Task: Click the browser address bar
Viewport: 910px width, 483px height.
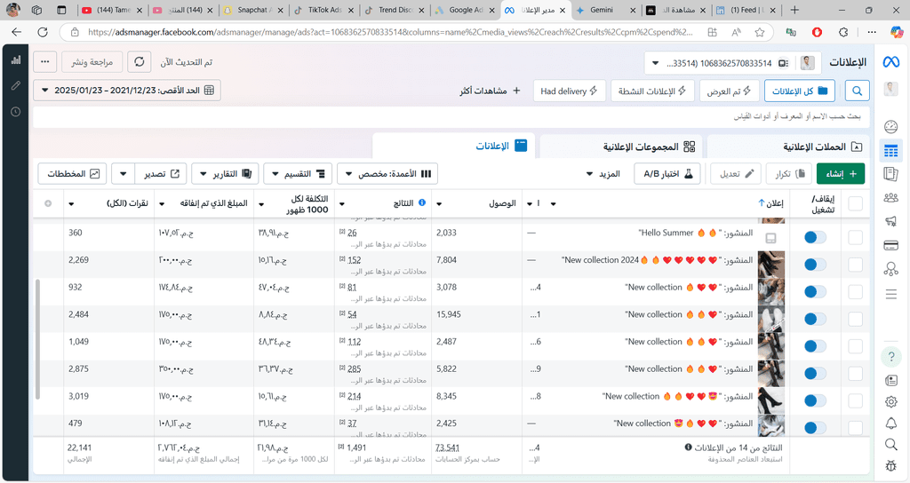Action: pos(390,33)
